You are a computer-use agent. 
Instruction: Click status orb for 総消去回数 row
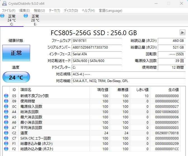[x=6, y=112]
